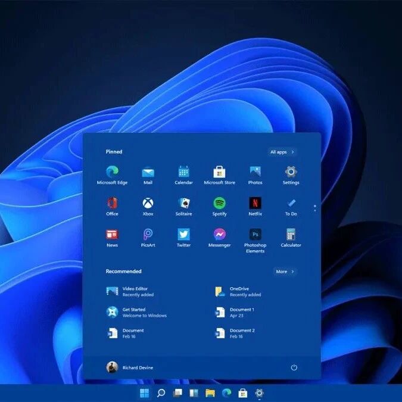This screenshot has width=402, height=402.
Task: Open File Explorer on the taskbar
Action: (x=210, y=393)
